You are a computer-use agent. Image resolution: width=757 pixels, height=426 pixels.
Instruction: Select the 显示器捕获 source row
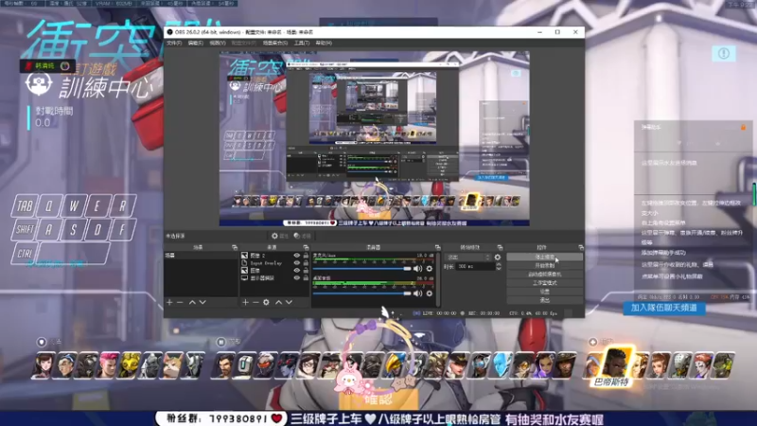[274, 278]
